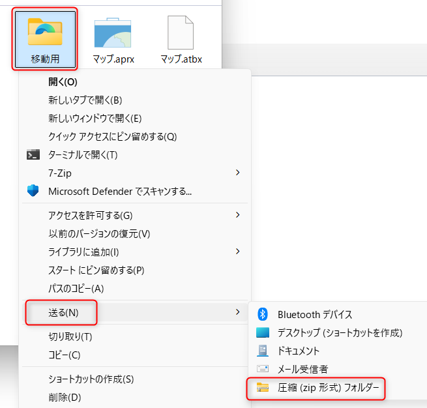Click 削除(D) to delete the folder
The height and width of the screenshot is (408, 427).
pos(65,397)
